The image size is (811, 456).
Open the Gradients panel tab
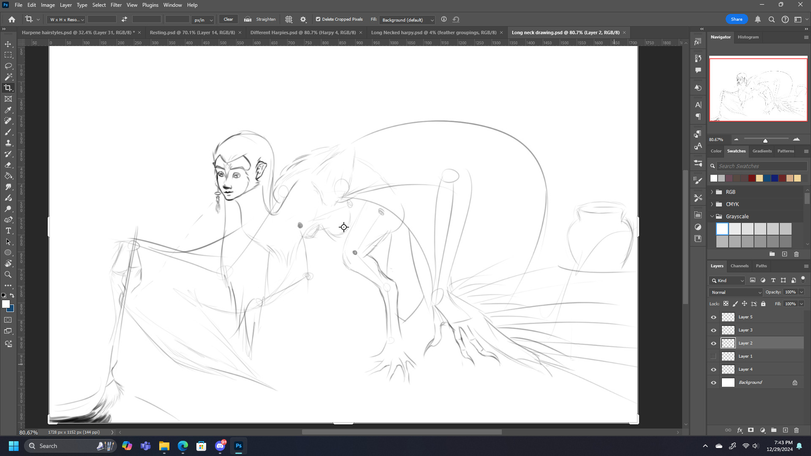[x=762, y=151]
